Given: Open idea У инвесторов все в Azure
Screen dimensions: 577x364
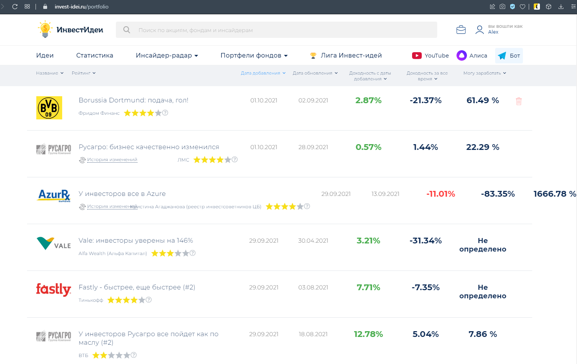Looking at the screenshot, I should point(122,194).
